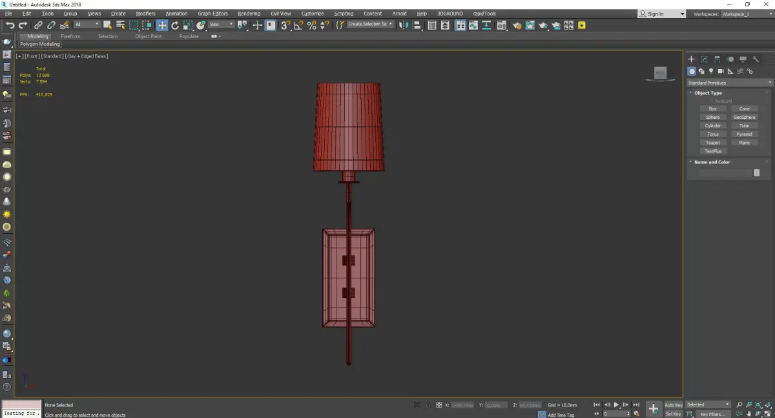Open Select by Name list icon
The width and height of the screenshot is (775, 418).
coord(121,25)
